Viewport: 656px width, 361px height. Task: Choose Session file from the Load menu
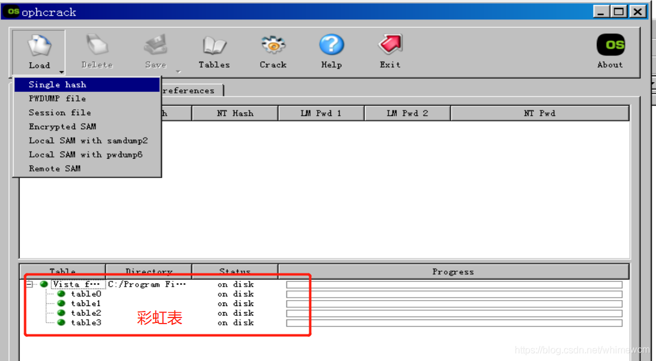click(x=87, y=112)
